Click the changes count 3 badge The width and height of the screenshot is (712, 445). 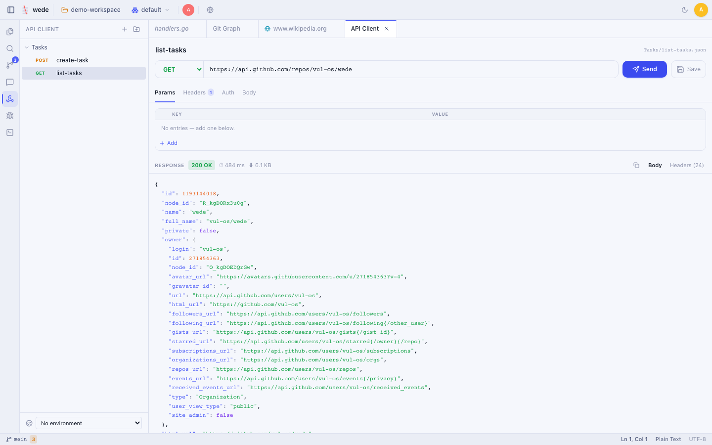click(x=34, y=439)
